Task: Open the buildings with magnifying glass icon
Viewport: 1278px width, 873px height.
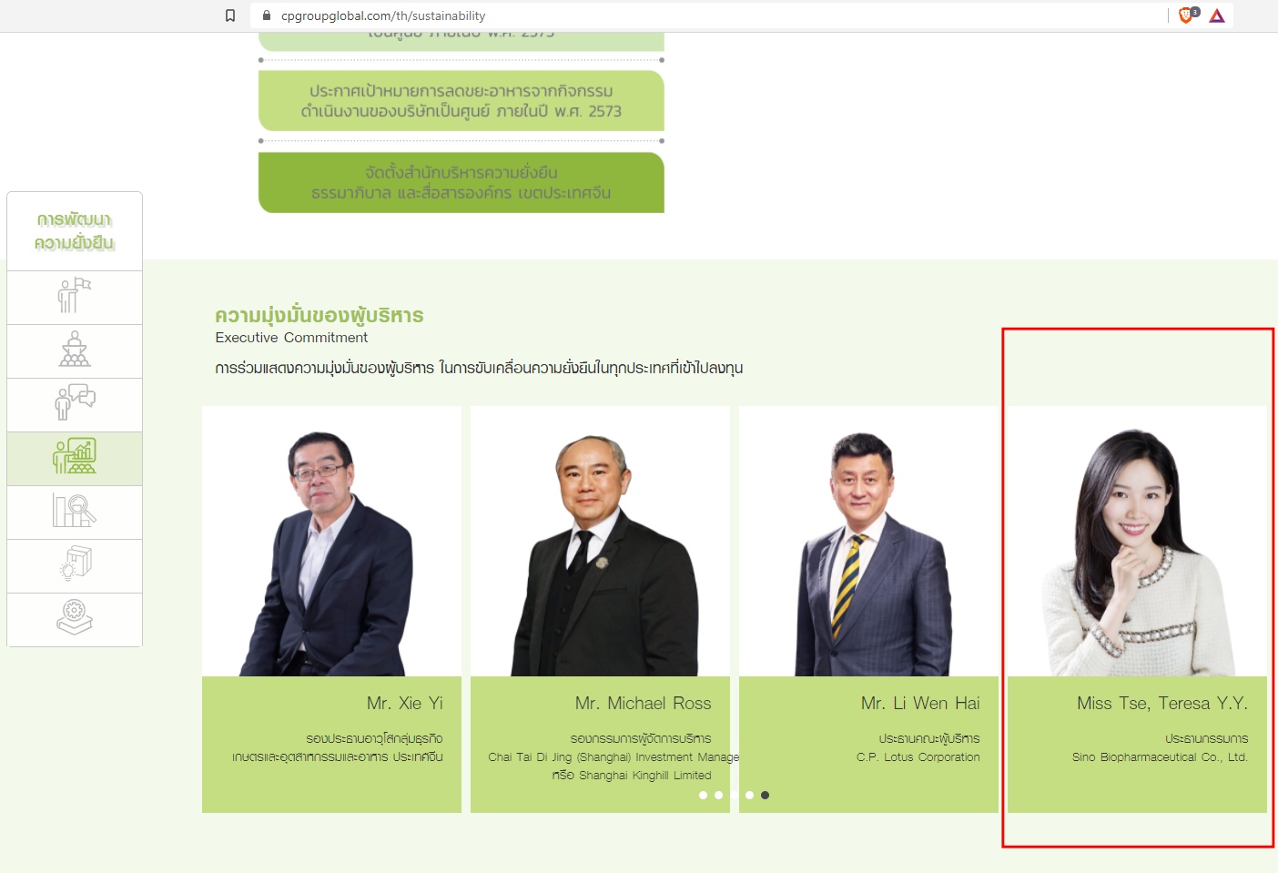Action: (75, 511)
